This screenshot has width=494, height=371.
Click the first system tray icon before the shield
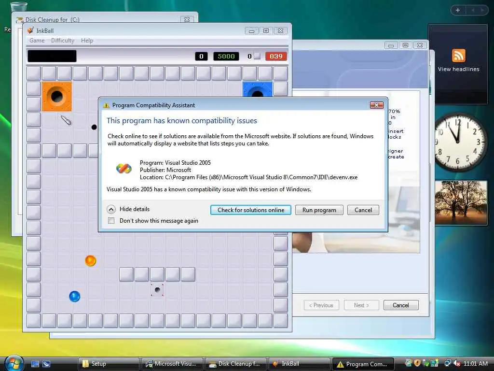pos(408,363)
